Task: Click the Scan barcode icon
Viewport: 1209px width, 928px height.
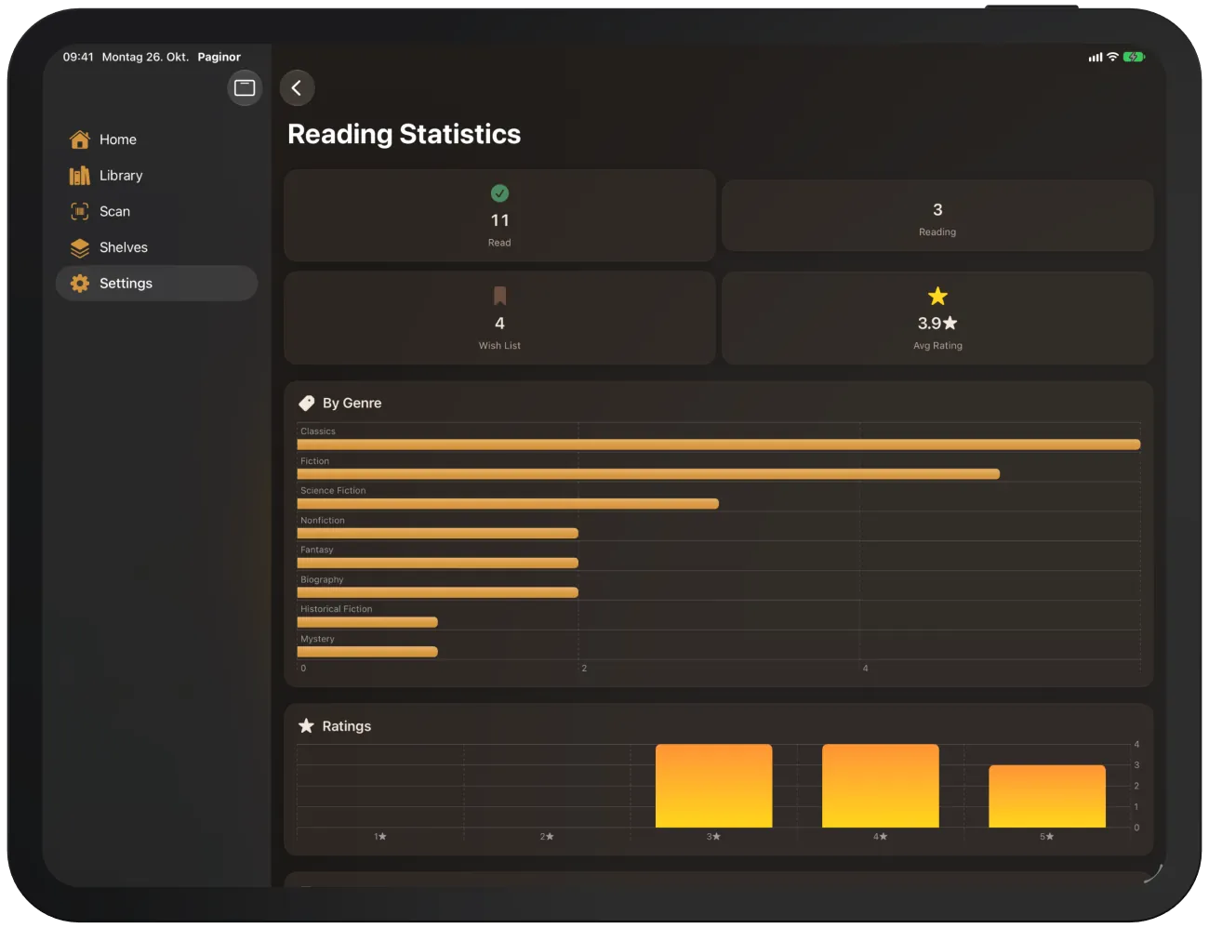Action: (80, 212)
